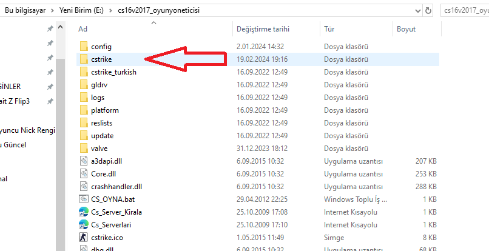Click the 8 KB size of cstrike.ico
The width and height of the screenshot is (489, 251).
tap(430, 238)
